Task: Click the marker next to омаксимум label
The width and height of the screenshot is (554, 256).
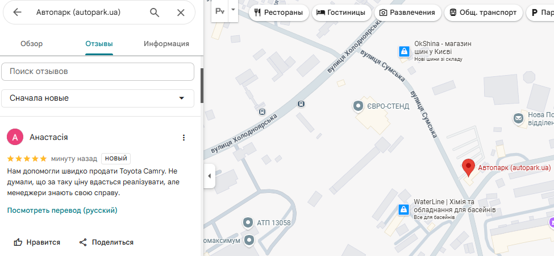Action: [x=250, y=241]
